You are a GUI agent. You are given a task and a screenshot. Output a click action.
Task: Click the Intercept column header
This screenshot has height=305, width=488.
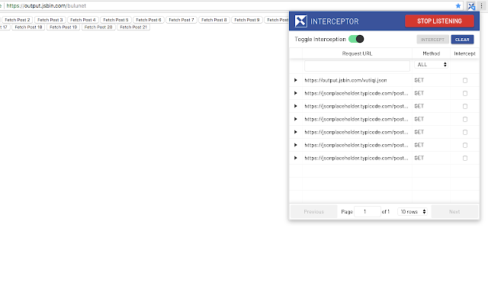[x=464, y=53]
